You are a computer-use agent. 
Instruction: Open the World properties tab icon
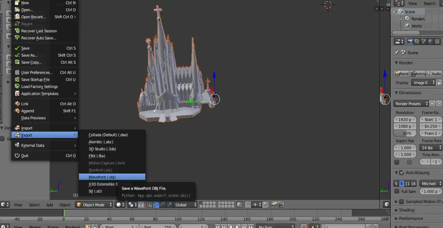point(430,42)
